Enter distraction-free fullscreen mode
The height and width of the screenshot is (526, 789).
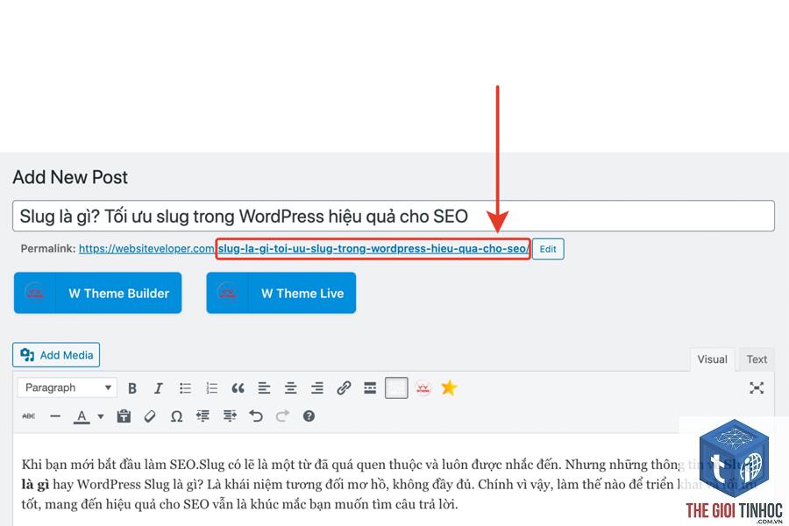pos(757,387)
